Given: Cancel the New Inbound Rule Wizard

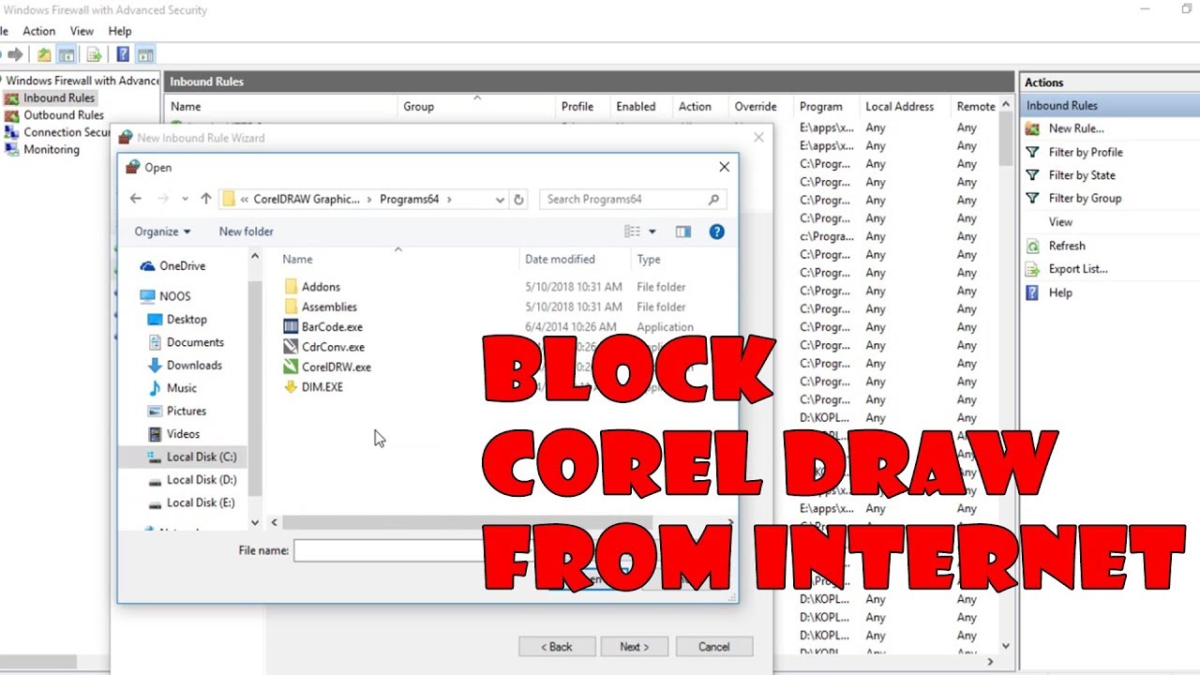Looking at the screenshot, I should pyautogui.click(x=713, y=647).
